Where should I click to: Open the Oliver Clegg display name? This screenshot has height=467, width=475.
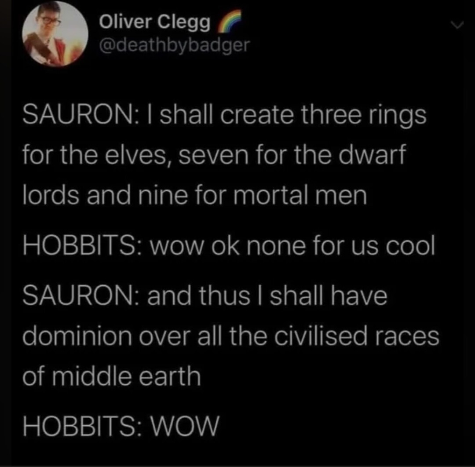coord(155,23)
